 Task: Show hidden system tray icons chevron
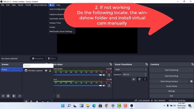164,106
